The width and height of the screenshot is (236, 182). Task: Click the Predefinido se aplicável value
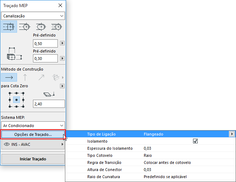165,177
